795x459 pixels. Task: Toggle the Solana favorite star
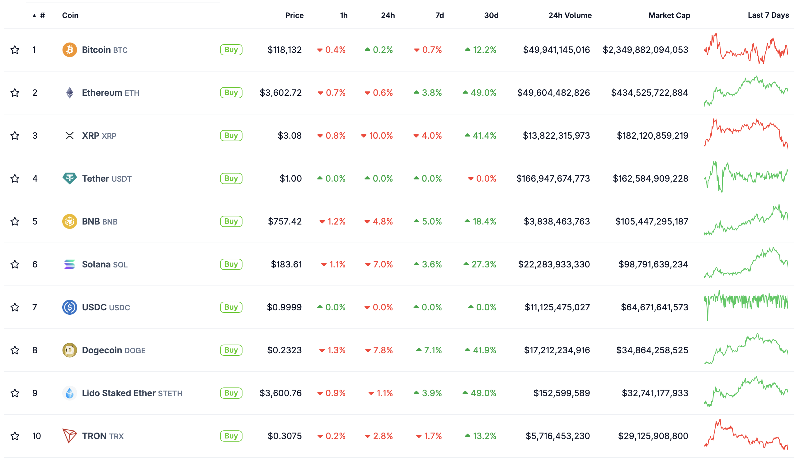click(x=15, y=264)
